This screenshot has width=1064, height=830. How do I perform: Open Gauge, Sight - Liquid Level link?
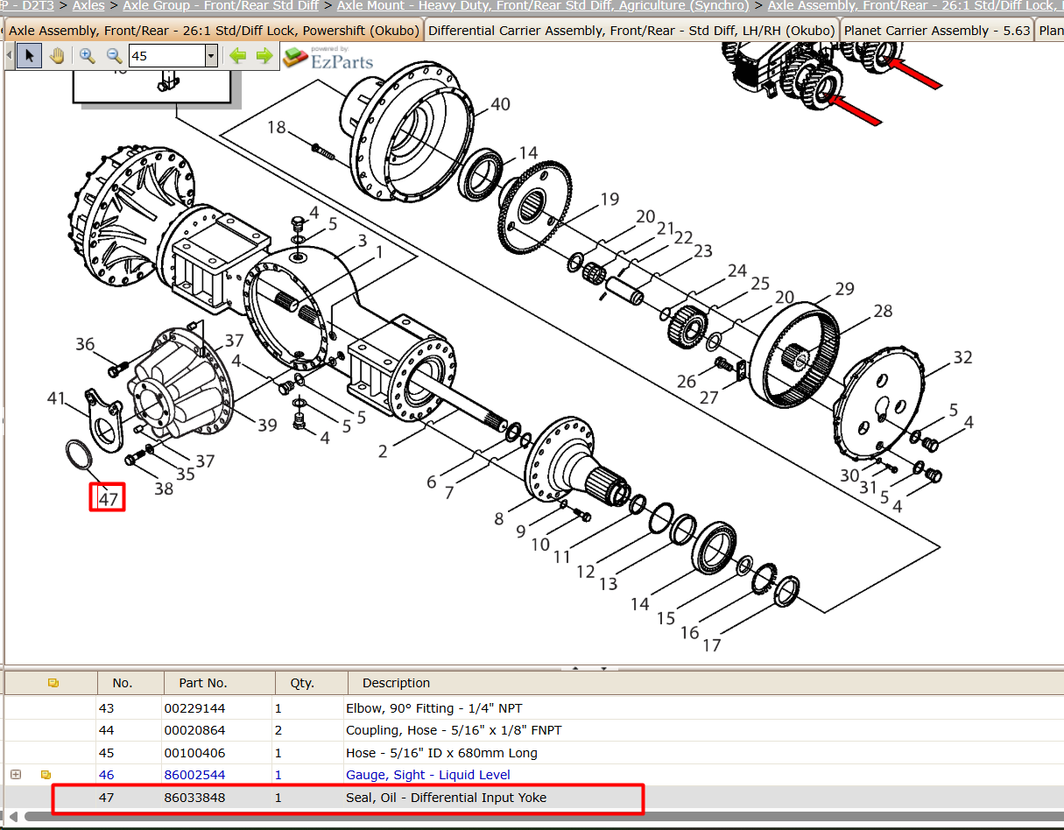click(428, 775)
